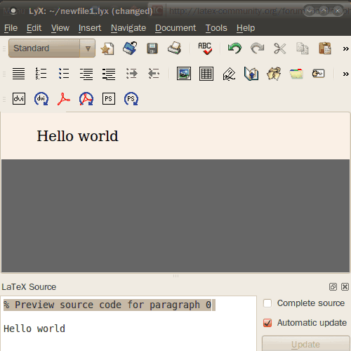Insert graphics image icon

click(x=184, y=74)
